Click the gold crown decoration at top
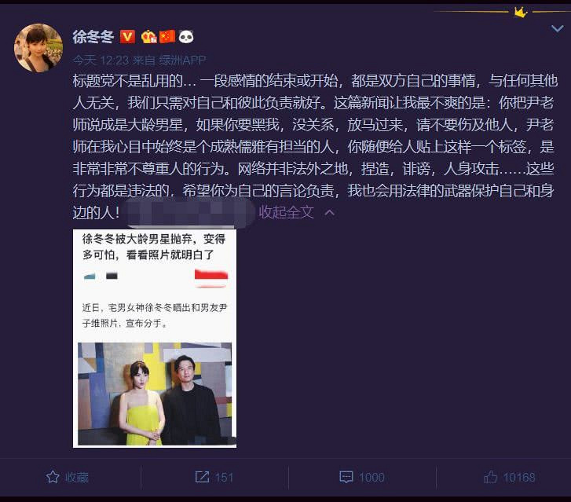The height and width of the screenshot is (502, 571). 521,13
